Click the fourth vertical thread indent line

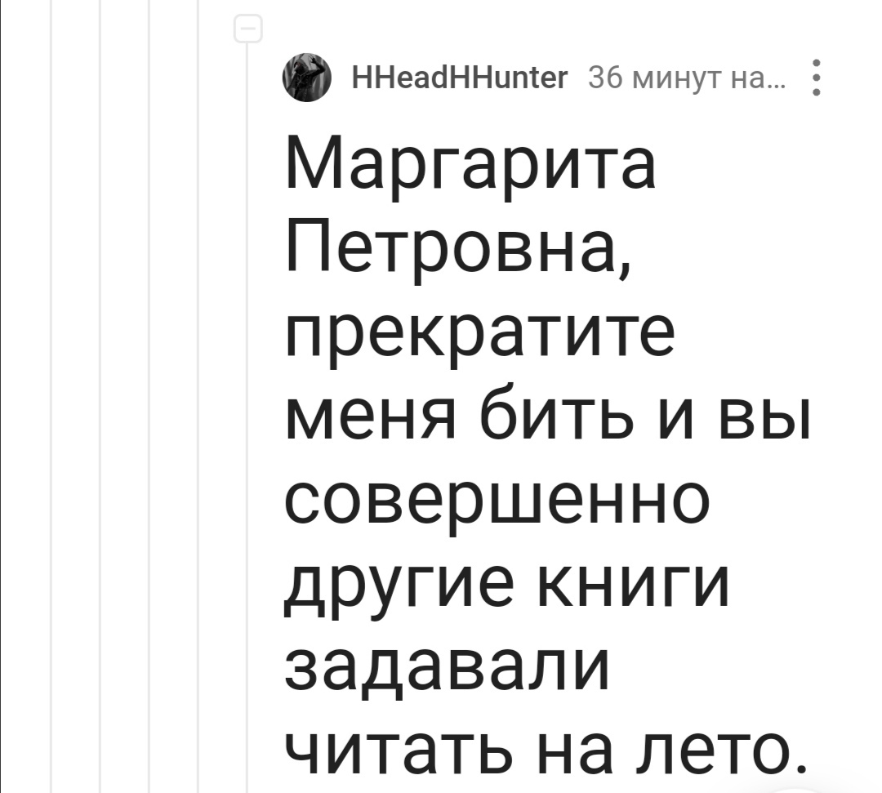coord(198,397)
